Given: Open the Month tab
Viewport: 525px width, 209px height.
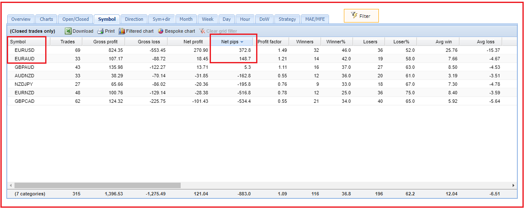Looking at the screenshot, I should click(186, 19).
